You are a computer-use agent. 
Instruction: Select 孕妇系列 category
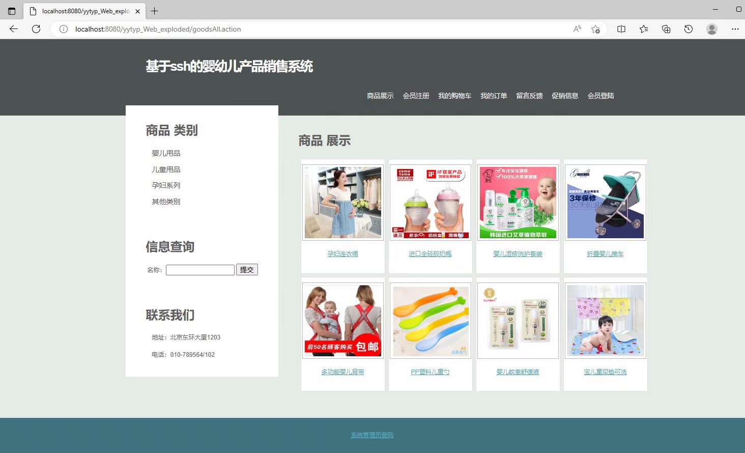[166, 185]
